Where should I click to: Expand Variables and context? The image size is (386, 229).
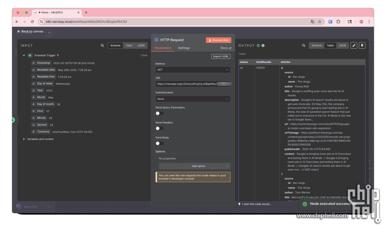24,139
